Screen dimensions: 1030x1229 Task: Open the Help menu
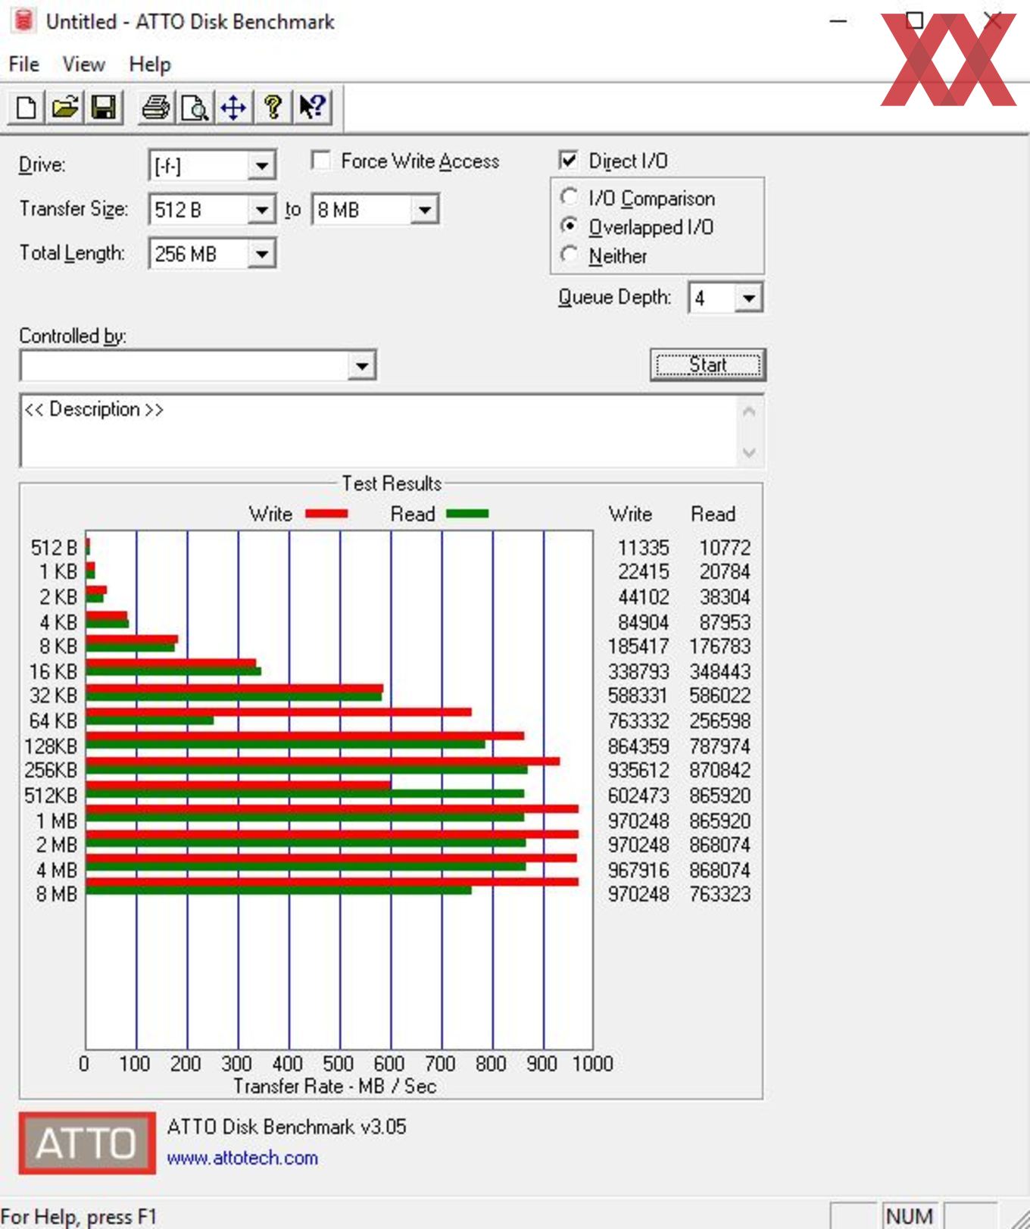[x=150, y=64]
